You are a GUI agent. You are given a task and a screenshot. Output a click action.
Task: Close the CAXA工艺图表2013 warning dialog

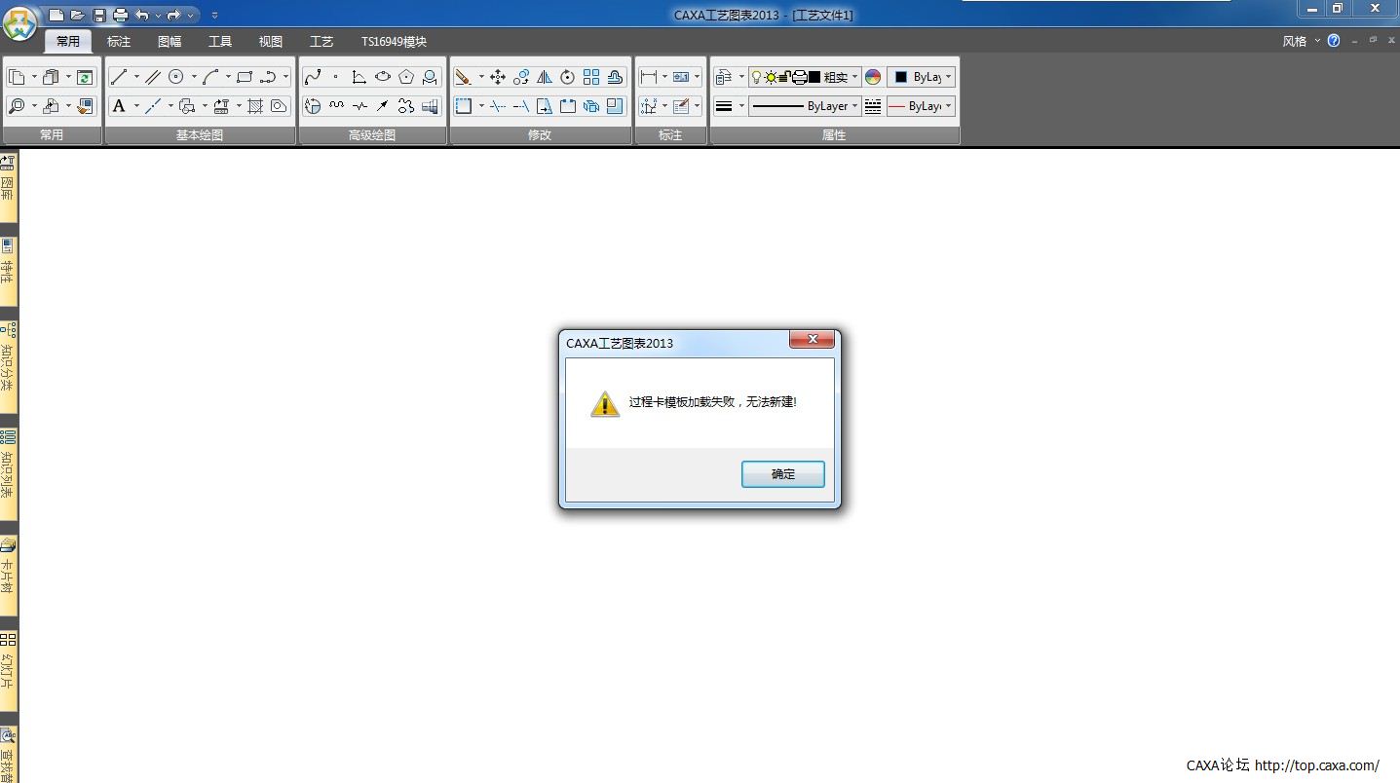[x=812, y=339]
